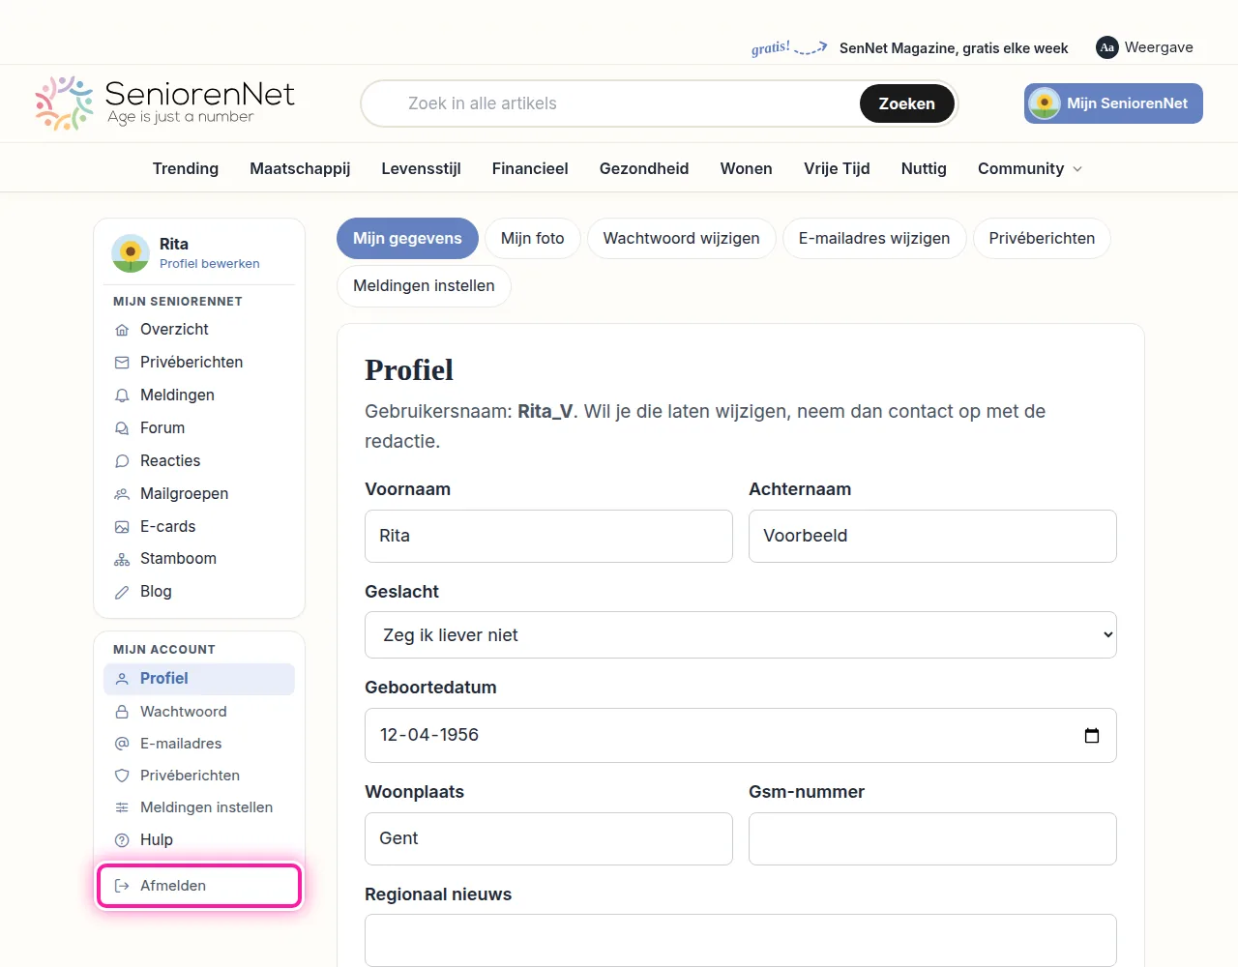
Task: Switch to the Mijn foto tab
Action: [x=533, y=239]
